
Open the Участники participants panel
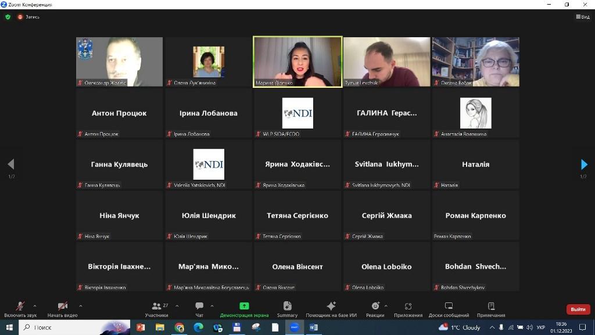pyautogui.click(x=156, y=309)
